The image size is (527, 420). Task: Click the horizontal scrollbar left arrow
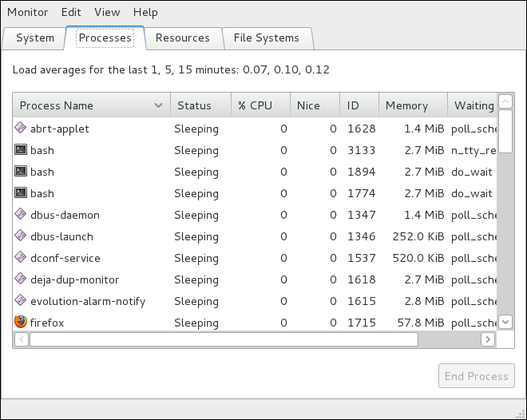pyautogui.click(x=22, y=339)
